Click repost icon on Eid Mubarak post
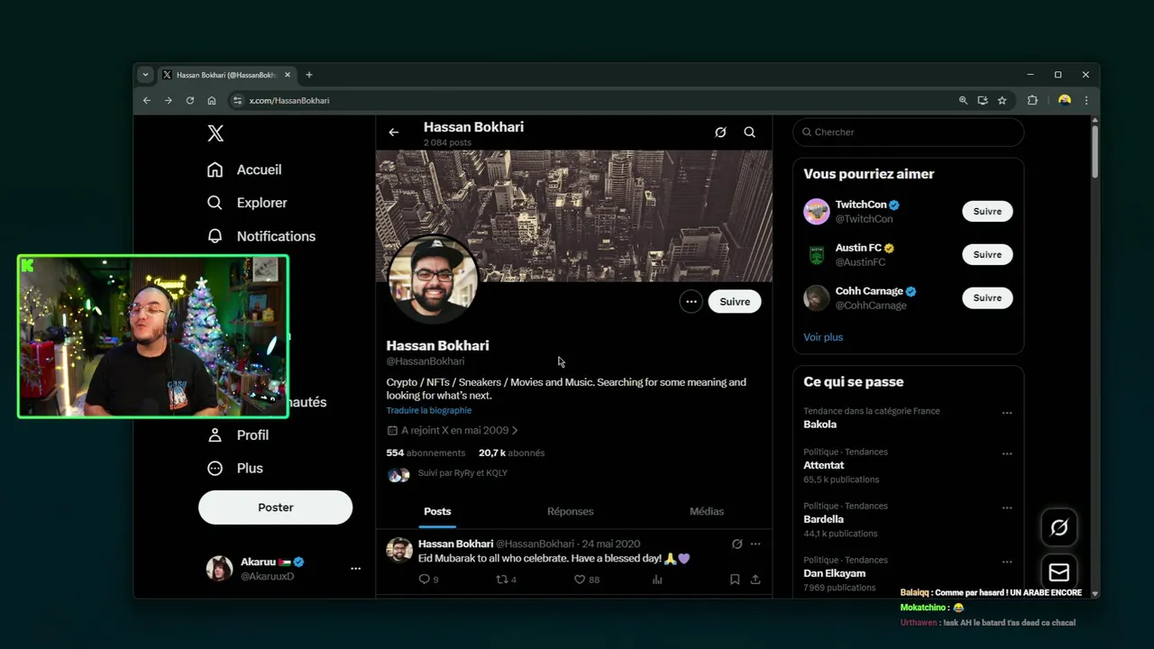The width and height of the screenshot is (1154, 649). coord(502,580)
